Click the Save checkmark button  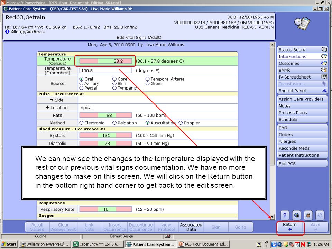coord(315,227)
